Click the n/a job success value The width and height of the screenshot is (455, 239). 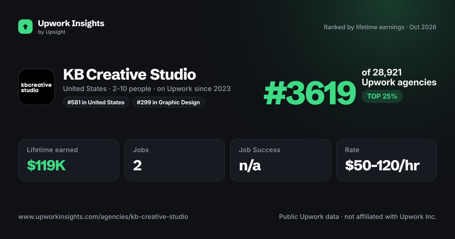tap(250, 165)
